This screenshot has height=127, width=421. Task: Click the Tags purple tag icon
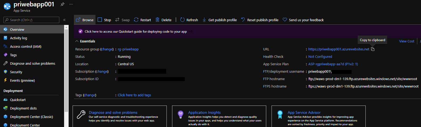5,55
